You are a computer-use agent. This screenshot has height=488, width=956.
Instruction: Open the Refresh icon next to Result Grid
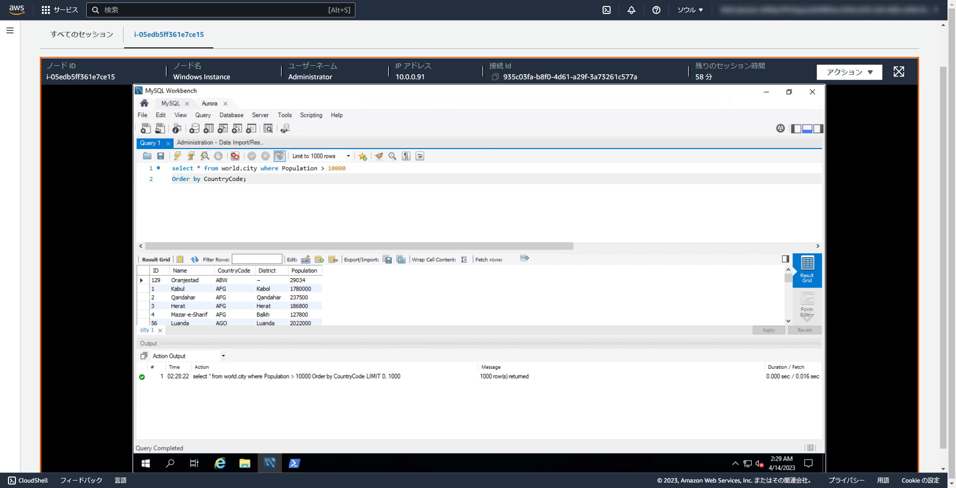tap(194, 259)
